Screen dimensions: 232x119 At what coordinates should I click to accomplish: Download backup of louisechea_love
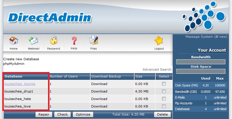pos(99,106)
